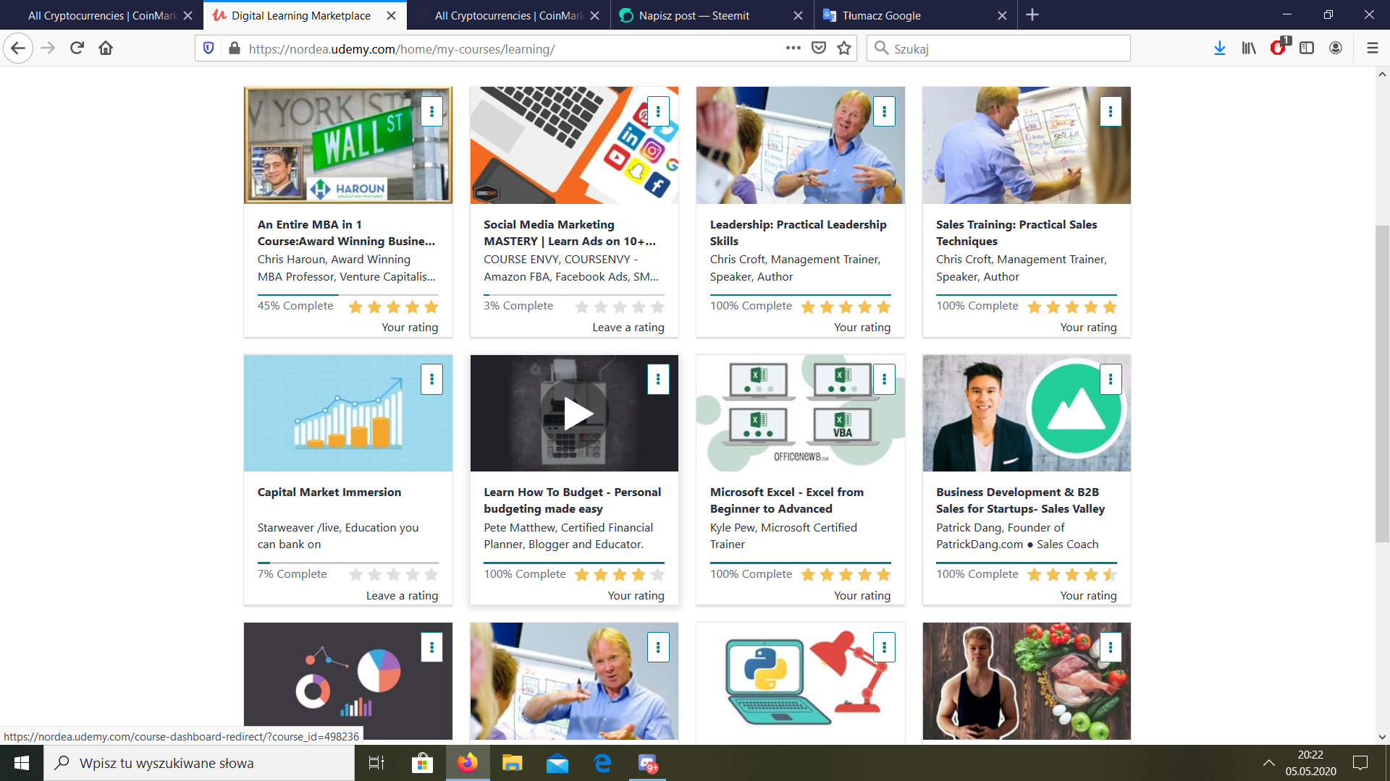Open the Firefox hamburger menu
Viewport: 1390px width, 781px height.
tap(1372, 48)
